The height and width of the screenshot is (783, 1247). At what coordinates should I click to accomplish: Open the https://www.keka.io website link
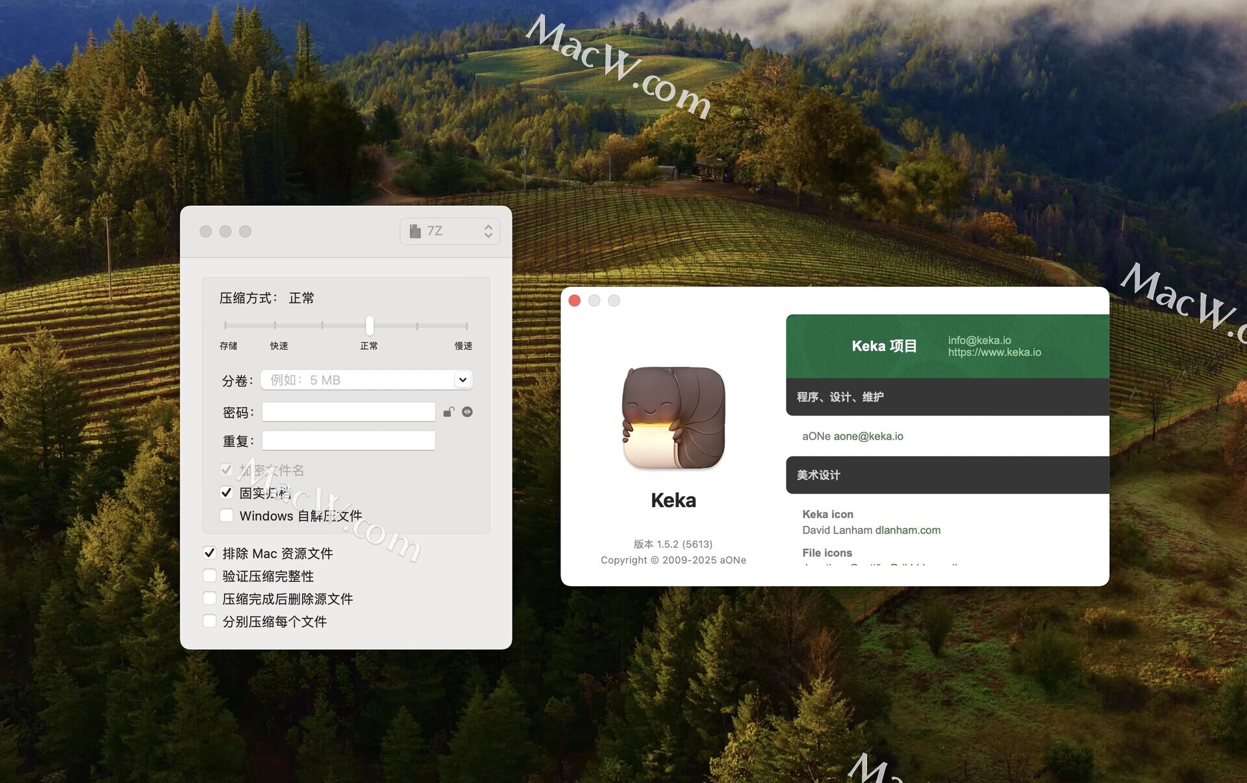(994, 352)
